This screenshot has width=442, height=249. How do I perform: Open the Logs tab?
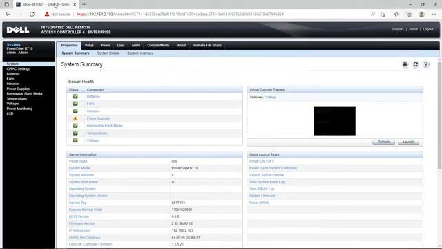121,46
